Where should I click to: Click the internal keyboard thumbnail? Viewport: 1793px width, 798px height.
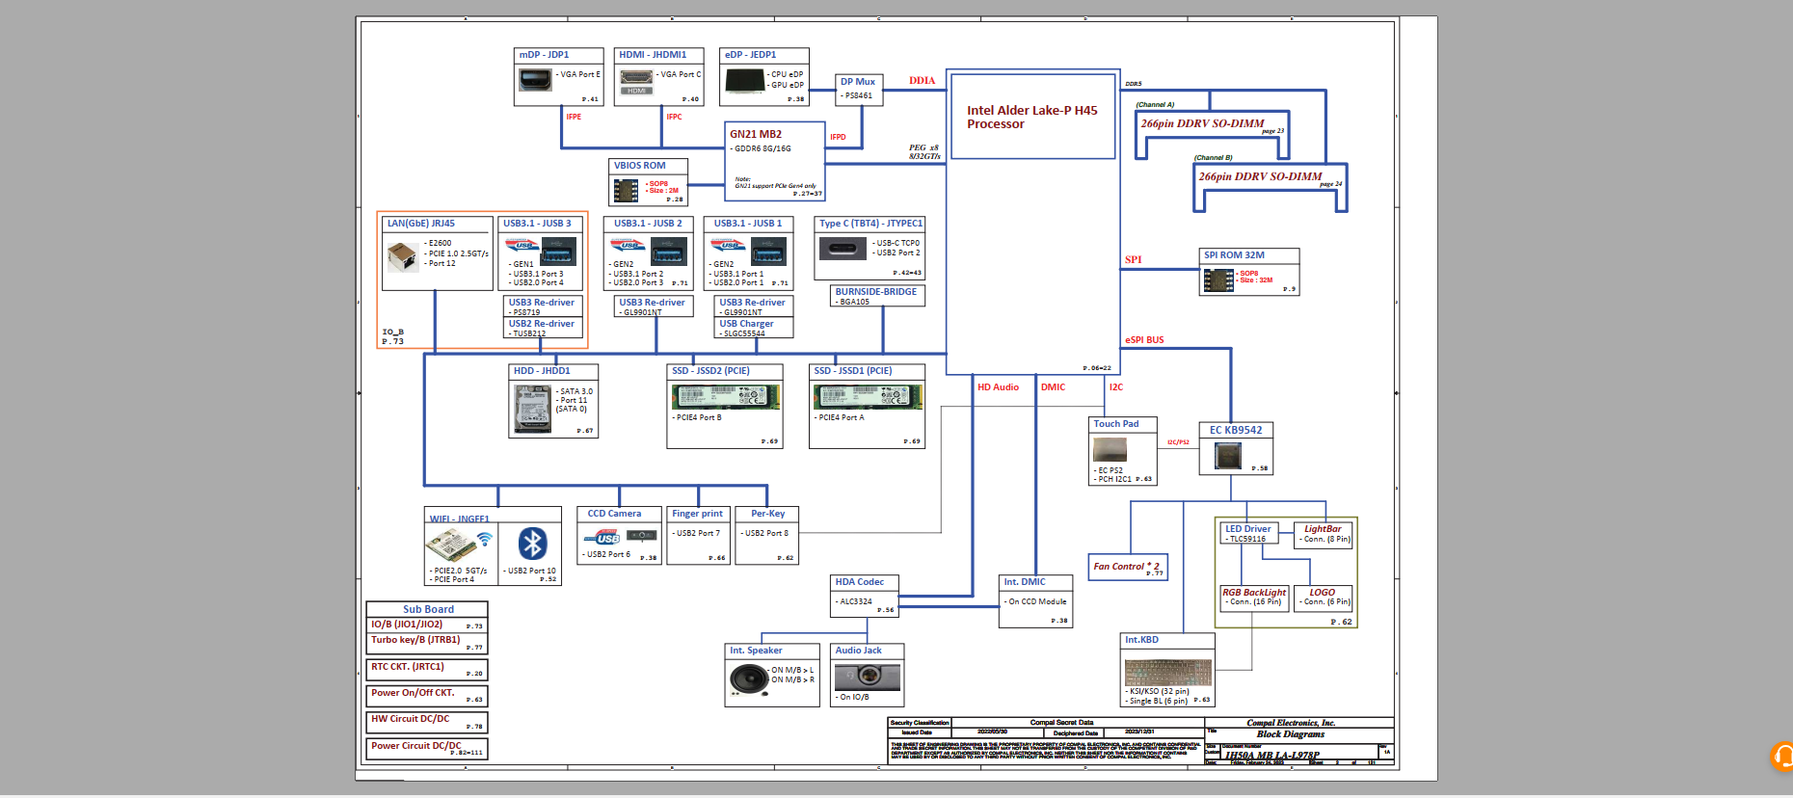click(x=1167, y=672)
